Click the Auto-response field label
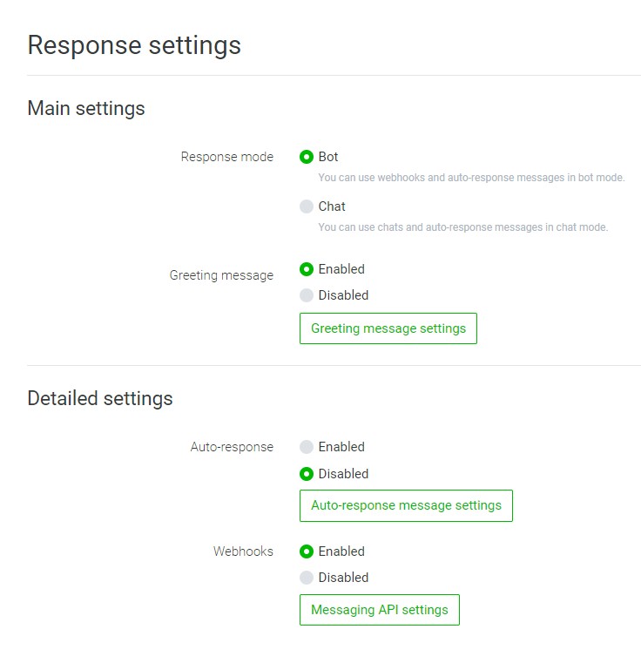This screenshot has height=663, width=641. tap(232, 448)
